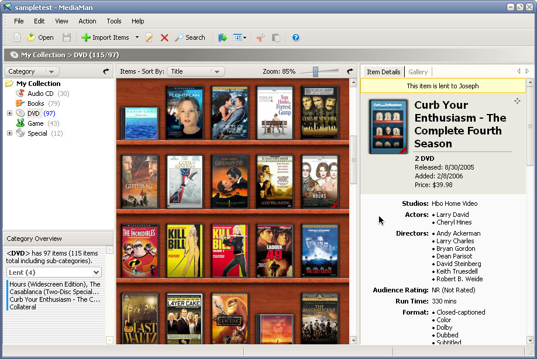Click the items shelf scroll up arrow
Screen dimensions: 537x359
tap(353, 82)
